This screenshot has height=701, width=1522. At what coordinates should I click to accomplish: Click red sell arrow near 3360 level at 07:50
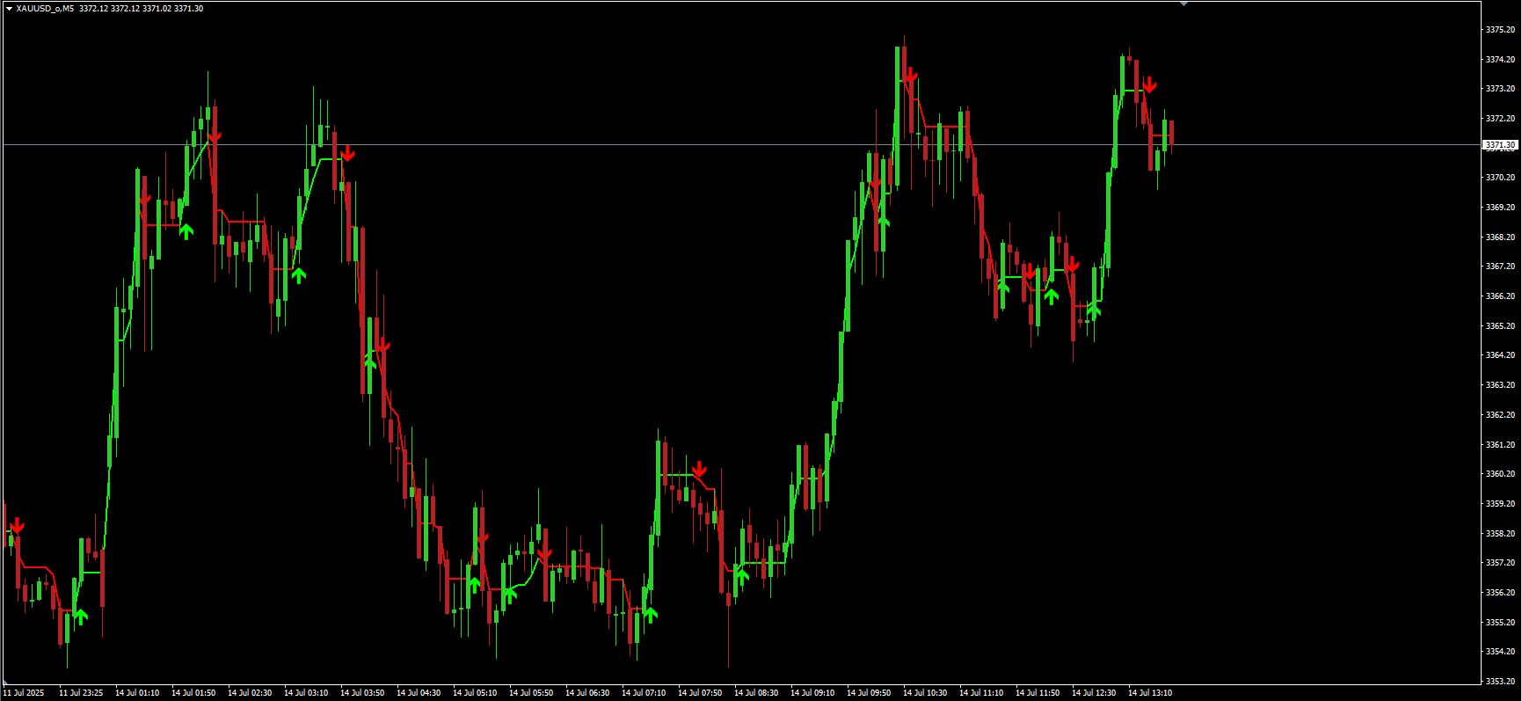699,470
